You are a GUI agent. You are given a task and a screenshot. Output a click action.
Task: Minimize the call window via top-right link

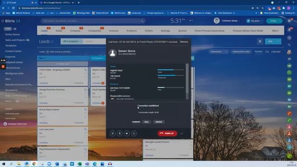(184, 42)
